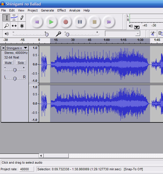Viewport: 163px width, 174px height.
Task: Open the Generate menu
Action: click(48, 10)
